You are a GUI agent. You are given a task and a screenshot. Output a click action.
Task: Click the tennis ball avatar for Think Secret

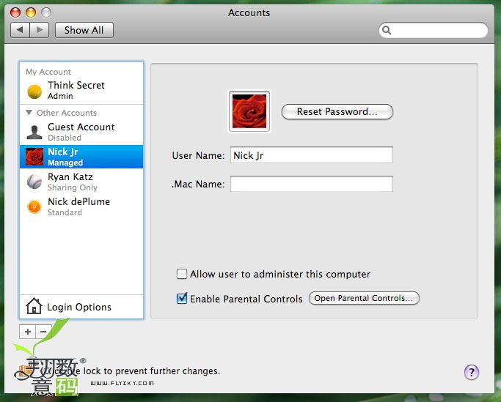point(34,92)
